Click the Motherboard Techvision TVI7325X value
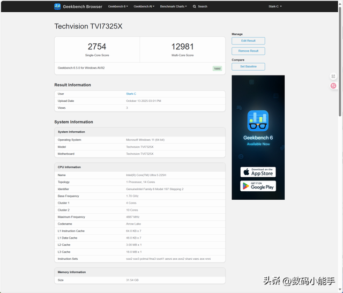Screen dimensions: 343x293 [x=139, y=154]
